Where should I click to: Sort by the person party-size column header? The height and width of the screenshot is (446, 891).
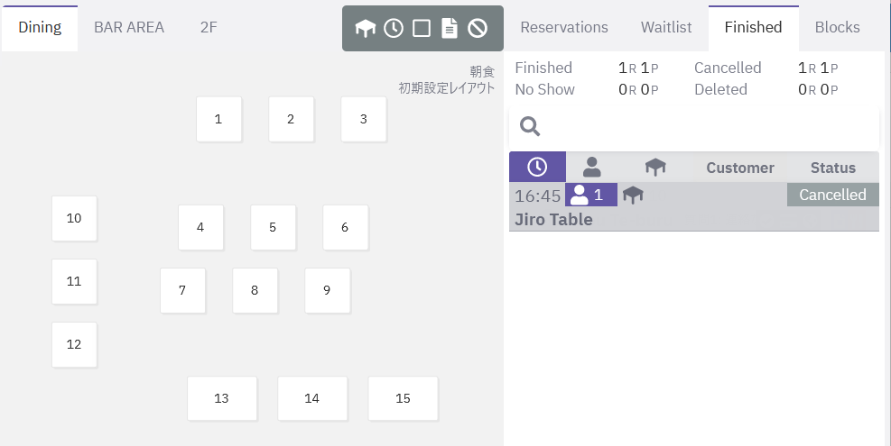pyautogui.click(x=592, y=167)
